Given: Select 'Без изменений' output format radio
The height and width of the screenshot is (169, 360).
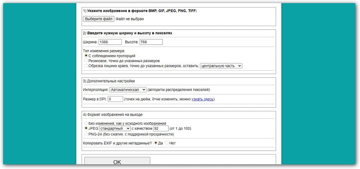Looking at the screenshot, I should coord(86,123).
